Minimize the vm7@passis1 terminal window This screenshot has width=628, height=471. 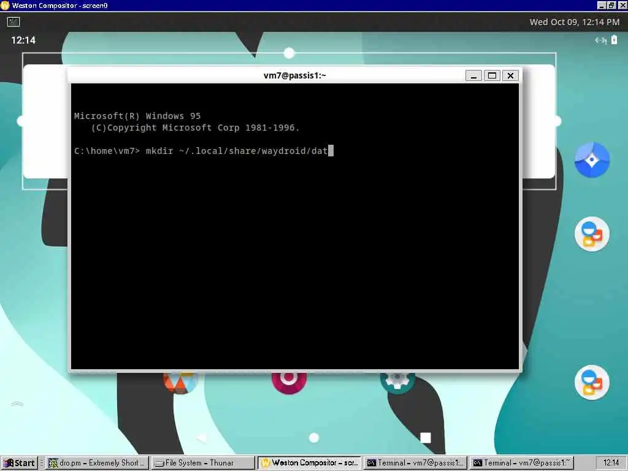point(473,75)
